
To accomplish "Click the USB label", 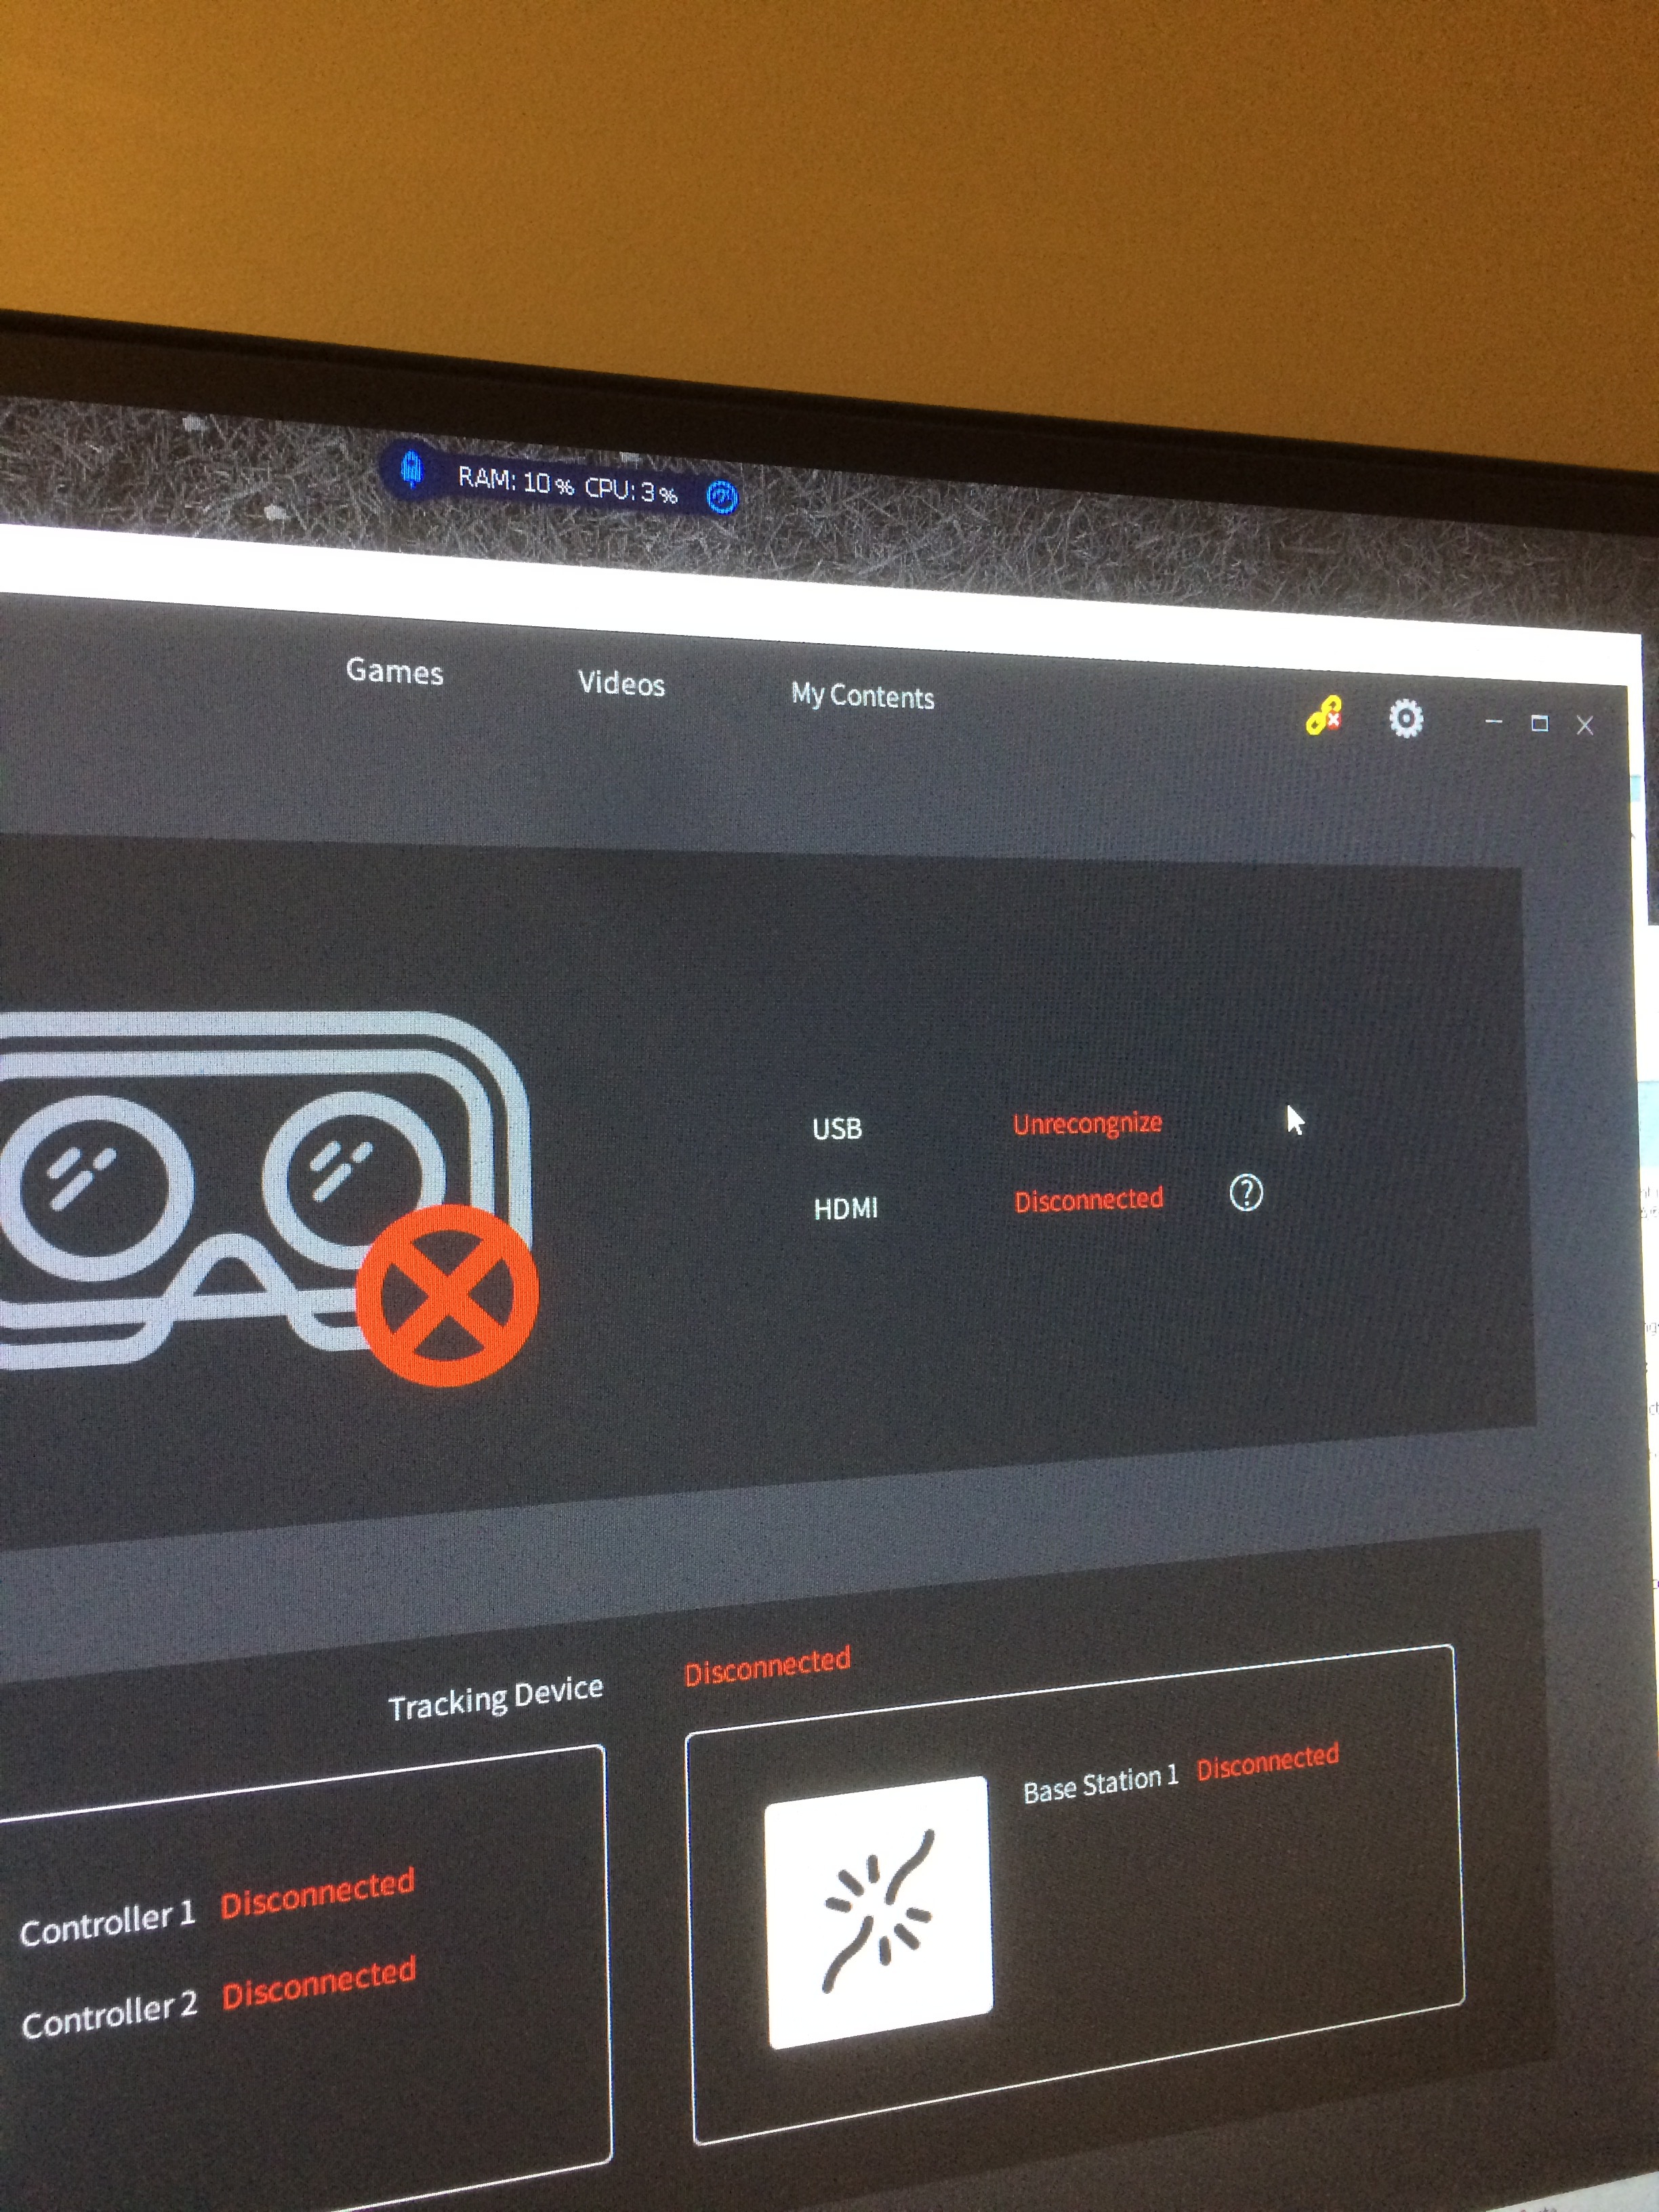I will point(837,1129).
